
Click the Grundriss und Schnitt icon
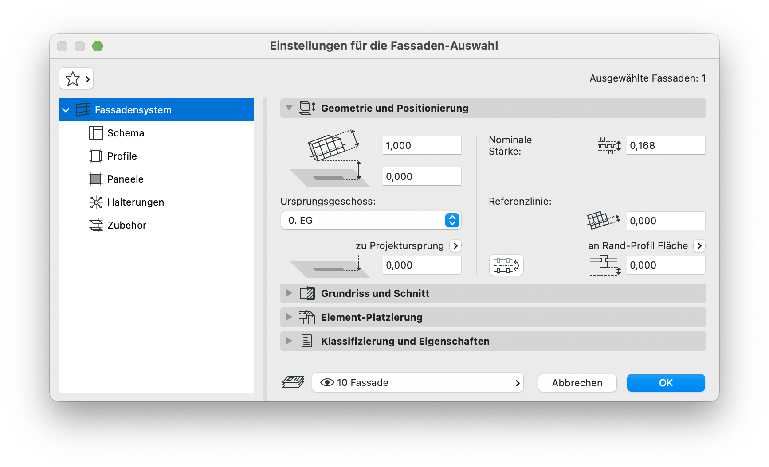[x=307, y=293]
